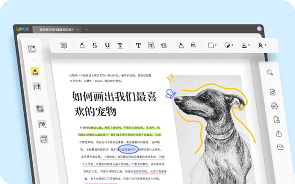Select the pencil drawing tool
Screen dimensions: 295x184
pos(181,45)
